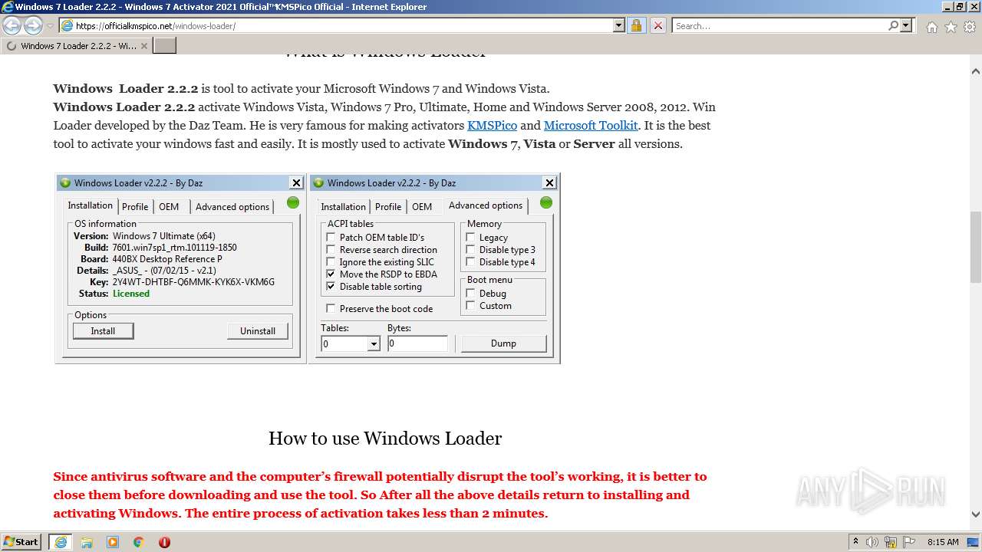982x552 pixels.
Task: Launch Chrome from the taskbar
Action: [x=138, y=542]
